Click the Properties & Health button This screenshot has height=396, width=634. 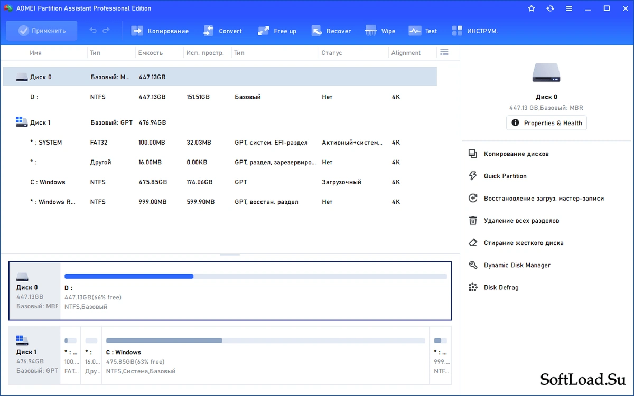coord(546,123)
